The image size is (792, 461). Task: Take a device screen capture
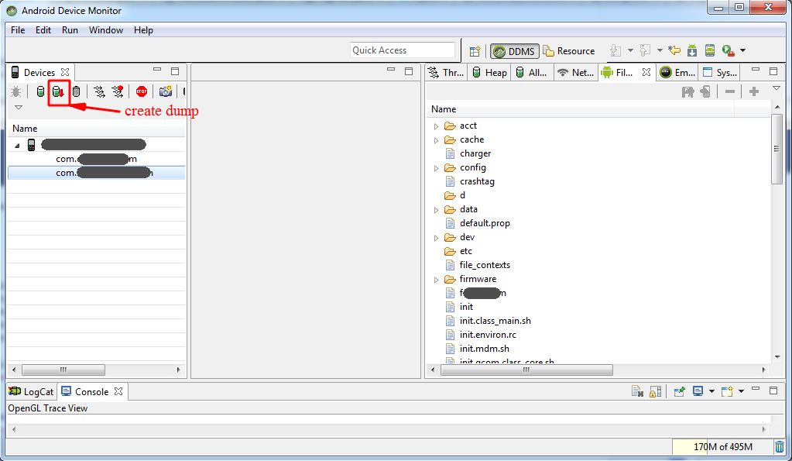tap(165, 91)
